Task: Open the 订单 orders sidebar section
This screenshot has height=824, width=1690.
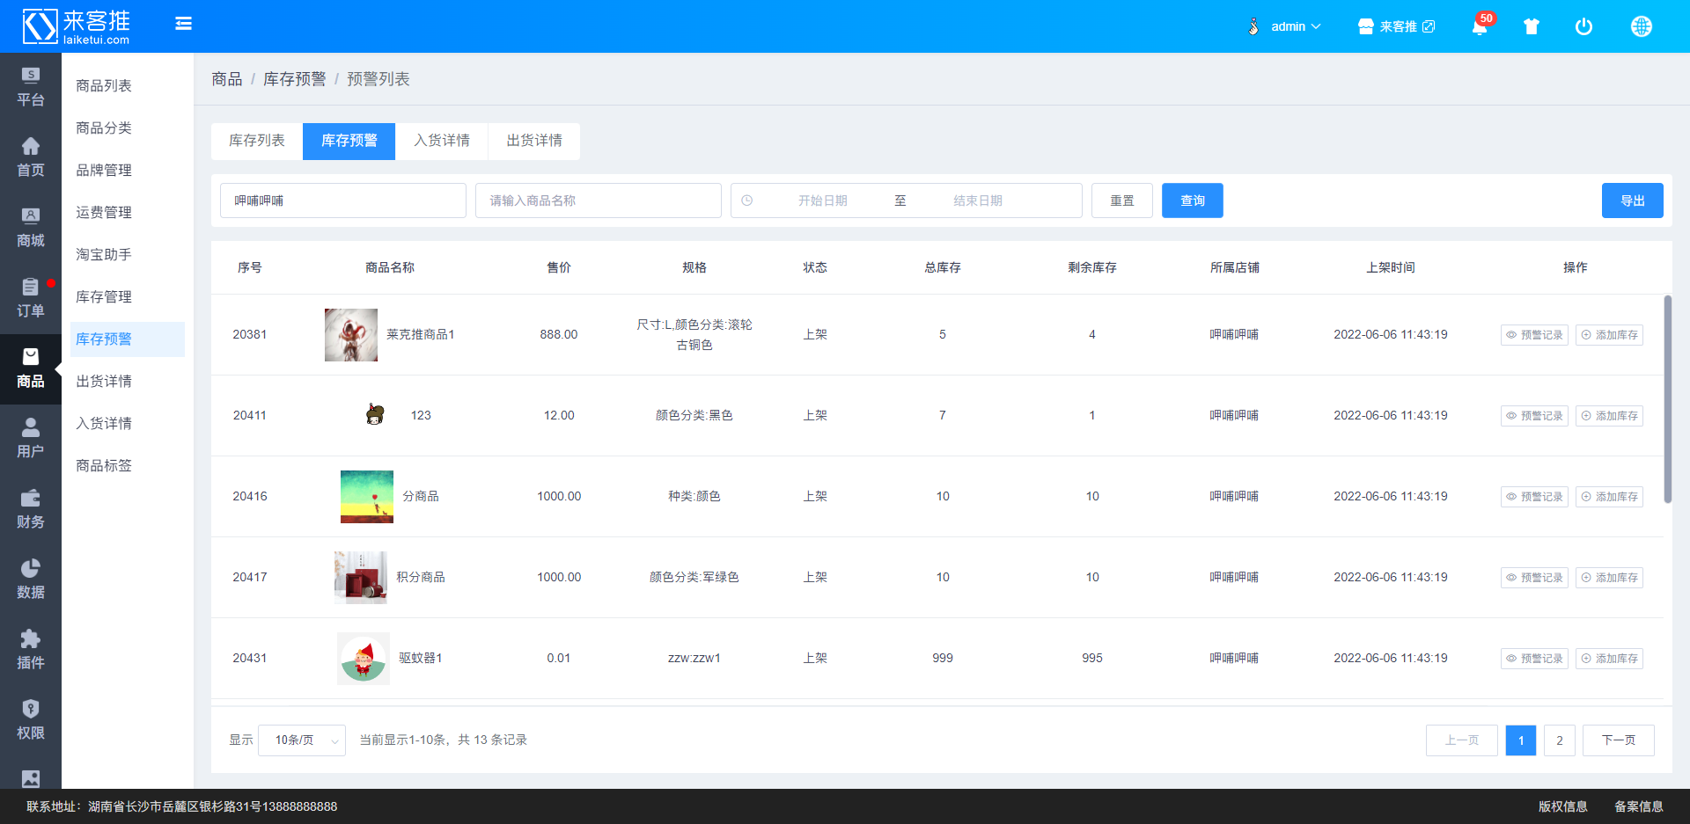Action: 31,298
